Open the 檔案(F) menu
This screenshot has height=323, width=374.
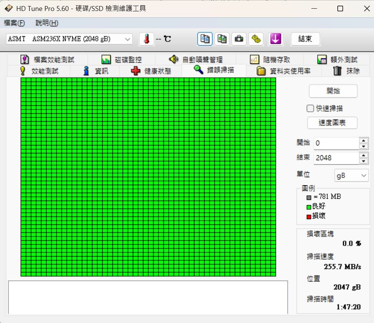click(x=14, y=23)
